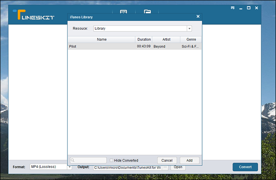Open the menu icon in title bar

[x=233, y=8]
